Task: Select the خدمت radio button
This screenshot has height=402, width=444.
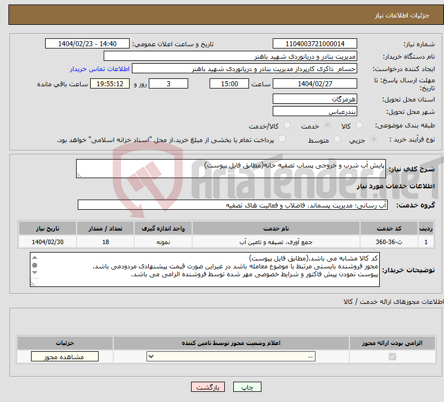Action: click(327, 125)
